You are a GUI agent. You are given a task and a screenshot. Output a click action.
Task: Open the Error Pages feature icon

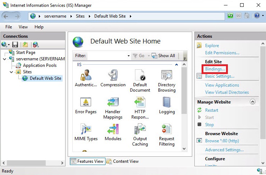tap(86, 102)
